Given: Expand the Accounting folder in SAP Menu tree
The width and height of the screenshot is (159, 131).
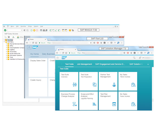Looking at the screenshot, I should tap(6, 51).
